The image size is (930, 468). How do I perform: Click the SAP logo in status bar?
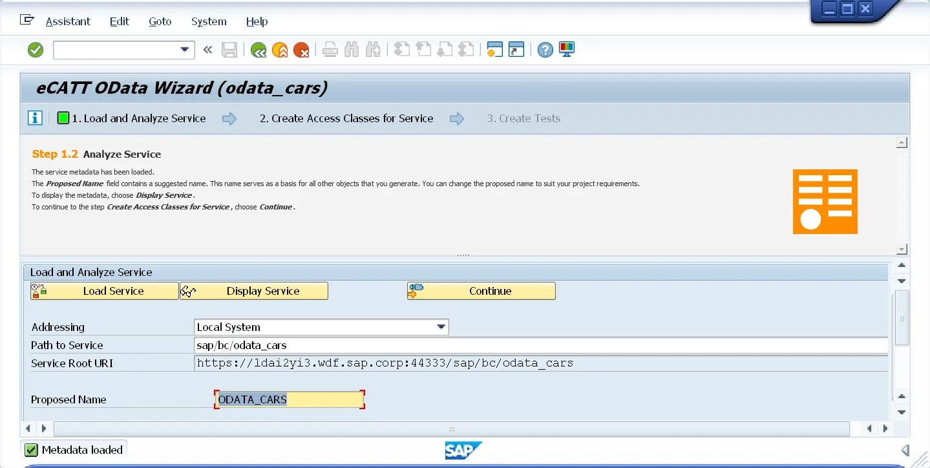click(463, 451)
